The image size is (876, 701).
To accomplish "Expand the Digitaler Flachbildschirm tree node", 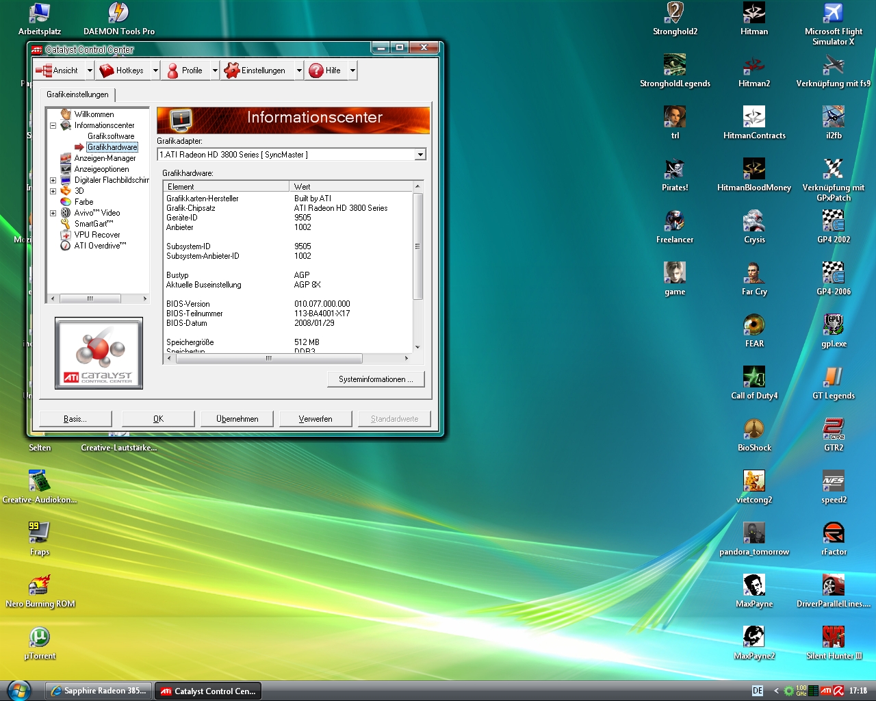I will point(53,180).
